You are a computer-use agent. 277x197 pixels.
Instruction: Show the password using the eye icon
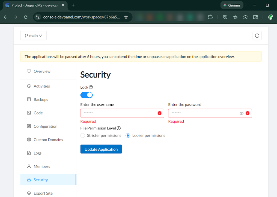click(242, 113)
